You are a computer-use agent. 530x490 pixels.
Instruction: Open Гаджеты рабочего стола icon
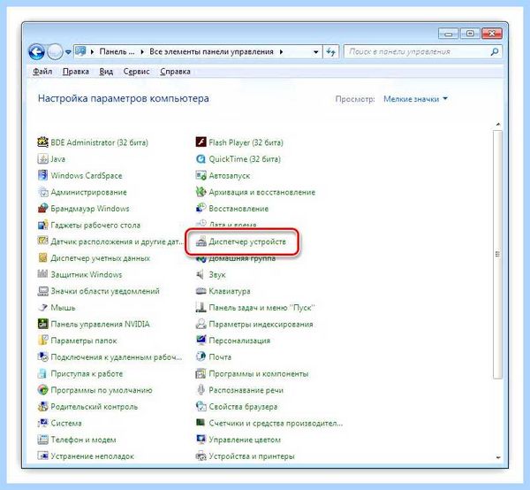[x=42, y=225]
